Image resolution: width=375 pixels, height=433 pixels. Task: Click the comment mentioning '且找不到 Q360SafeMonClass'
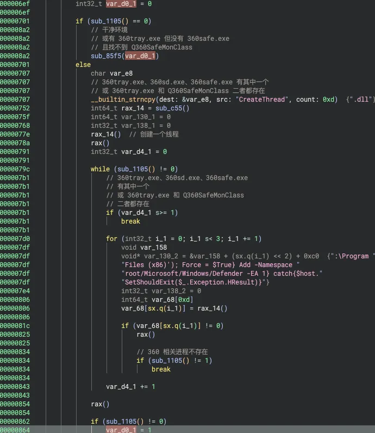[141, 47]
